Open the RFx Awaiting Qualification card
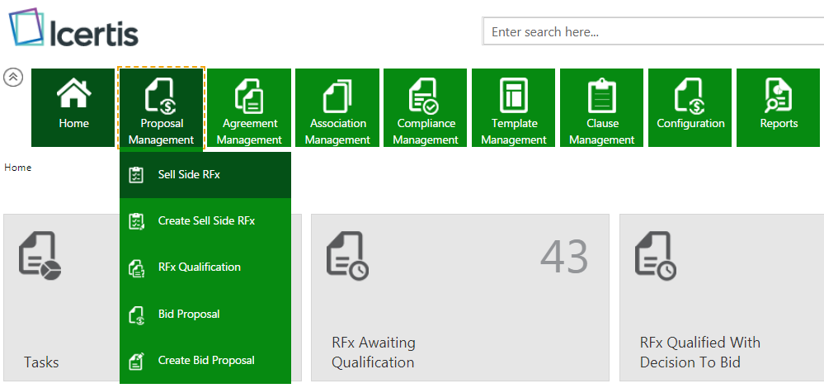 click(459, 297)
